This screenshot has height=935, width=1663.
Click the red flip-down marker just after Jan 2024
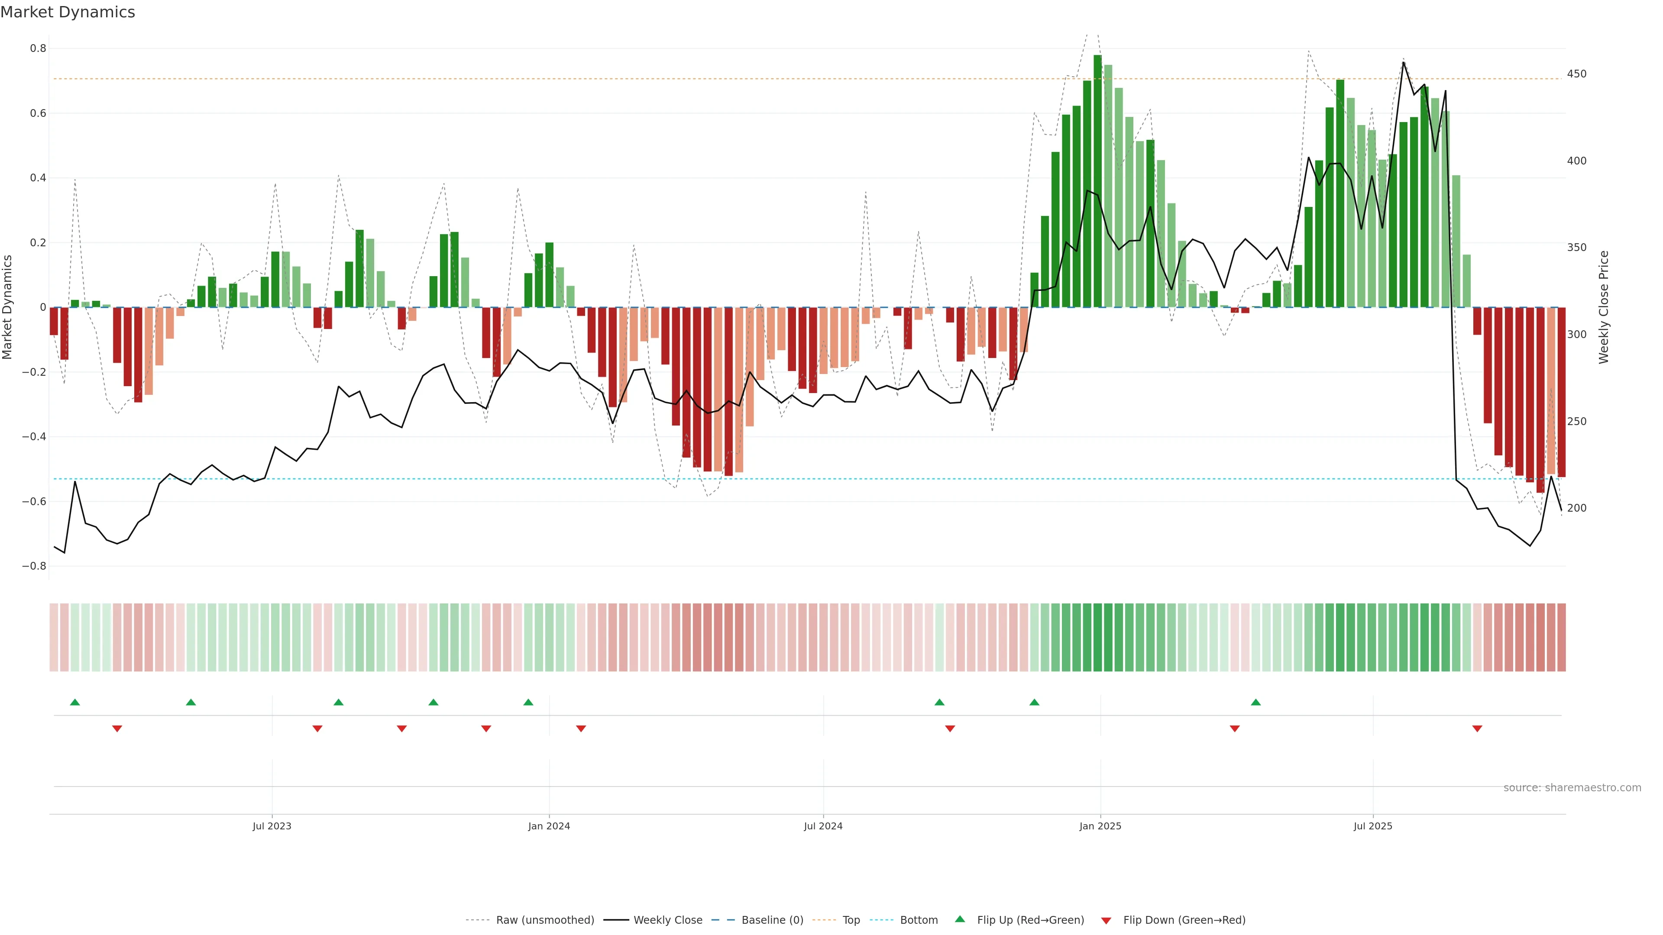pos(581,729)
